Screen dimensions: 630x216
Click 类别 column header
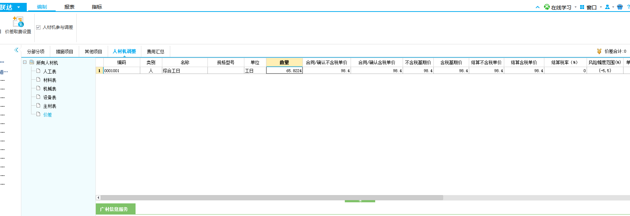[151, 62]
